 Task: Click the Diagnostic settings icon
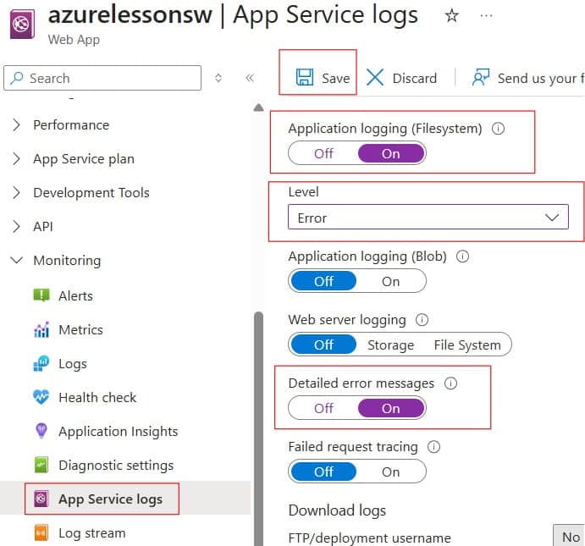41,465
